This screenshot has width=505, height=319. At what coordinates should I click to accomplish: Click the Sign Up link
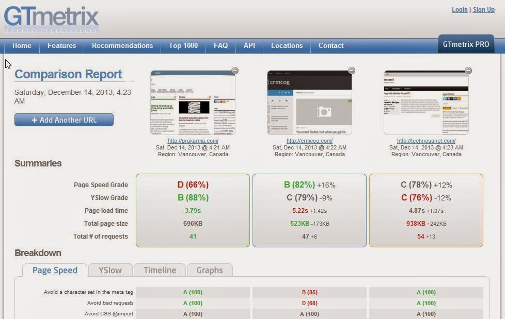pyautogui.click(x=483, y=10)
